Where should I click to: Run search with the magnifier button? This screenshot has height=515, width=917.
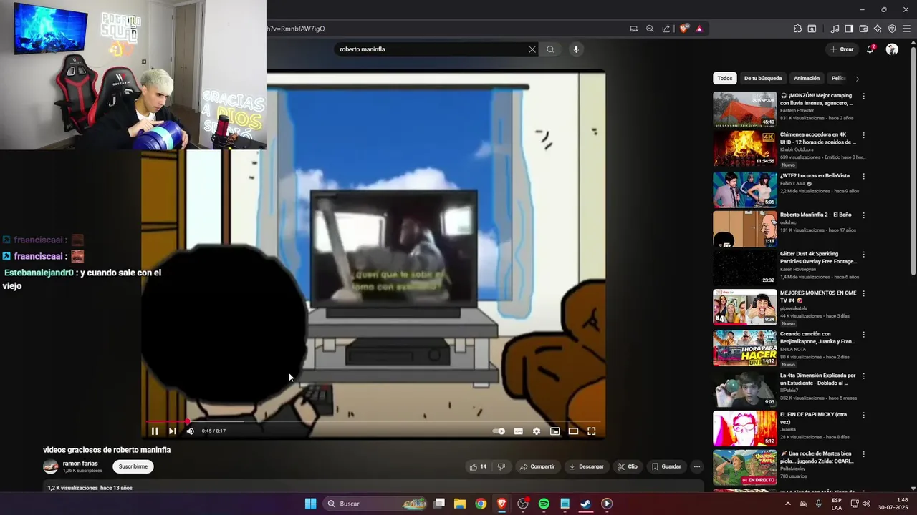[x=550, y=49]
